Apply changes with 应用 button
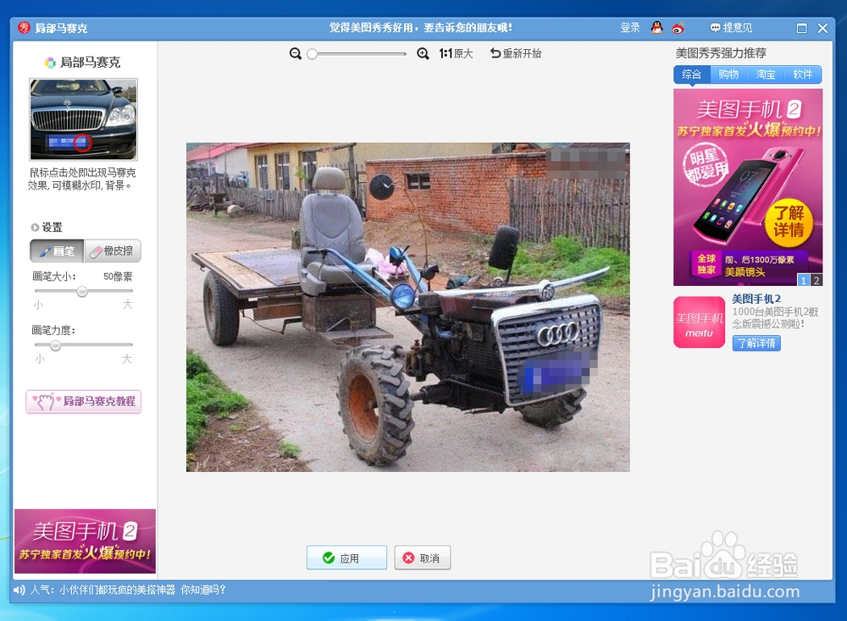Screen dimensions: 847x621 click(x=346, y=558)
